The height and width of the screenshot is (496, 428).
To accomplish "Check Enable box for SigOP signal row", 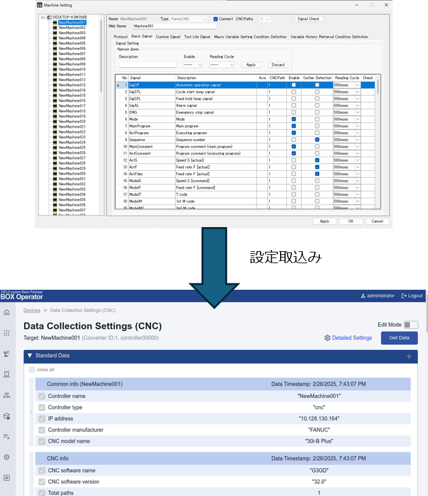I will (x=293, y=85).
